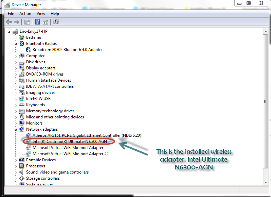This screenshot has width=271, height=197.
Task: Collapse the Network adapters category
Action: click(16, 130)
